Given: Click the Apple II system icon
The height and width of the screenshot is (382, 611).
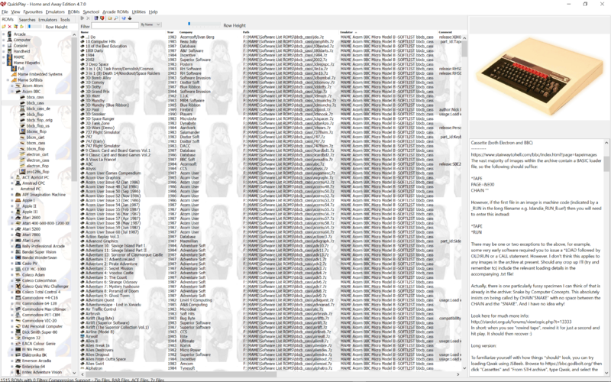Looking at the screenshot, I should (x=18, y=206).
